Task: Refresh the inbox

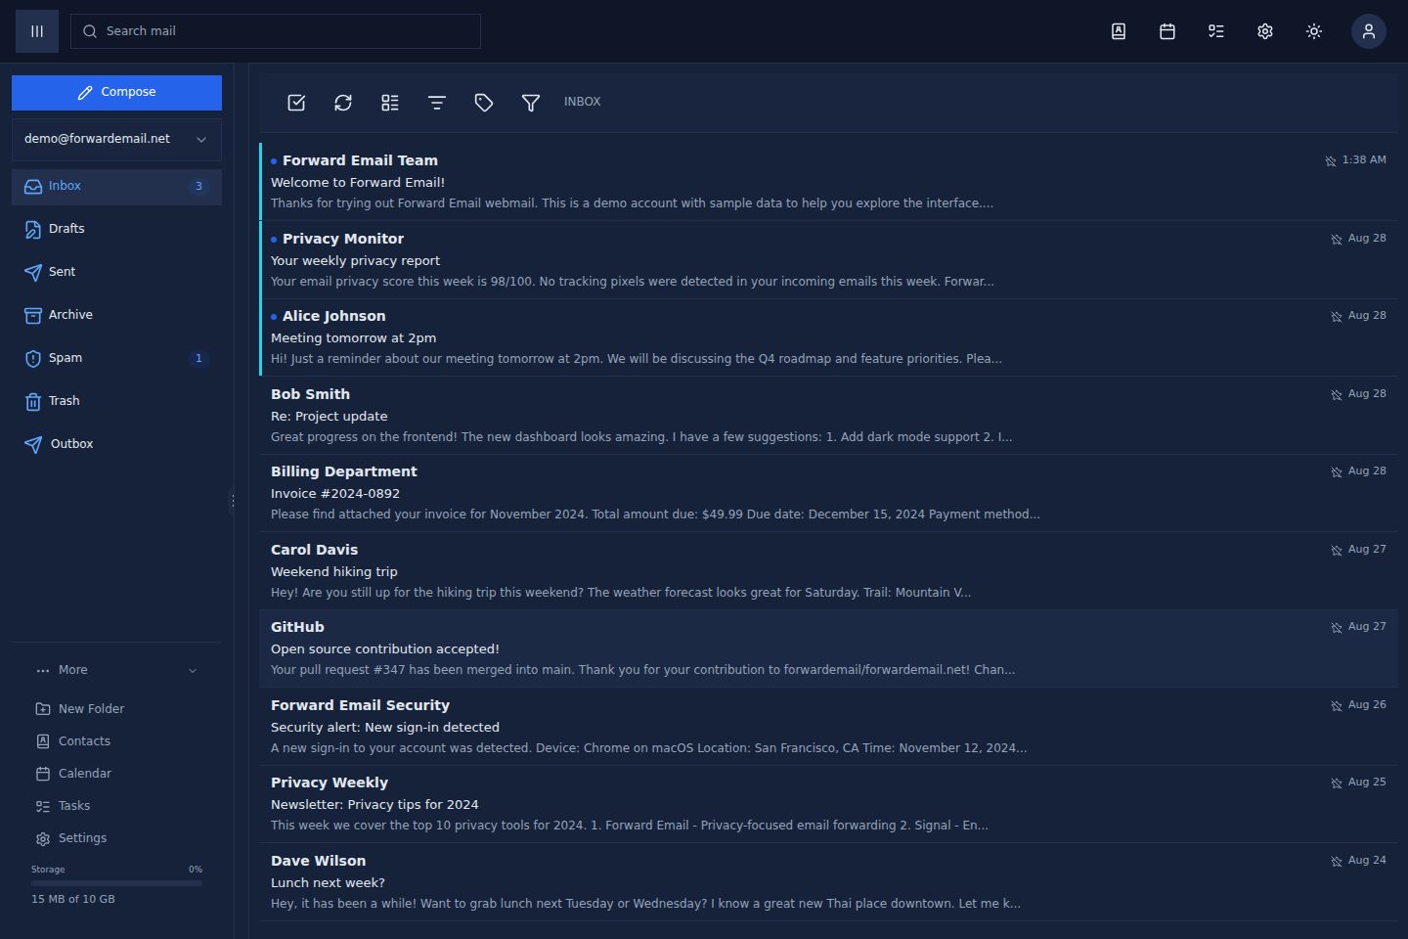Action: pos(343,103)
